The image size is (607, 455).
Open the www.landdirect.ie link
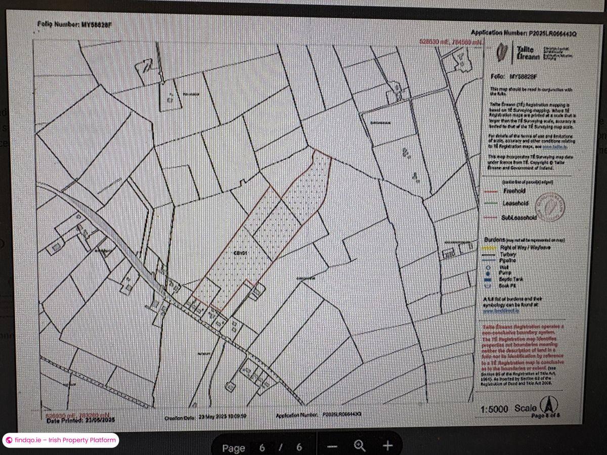click(x=501, y=310)
